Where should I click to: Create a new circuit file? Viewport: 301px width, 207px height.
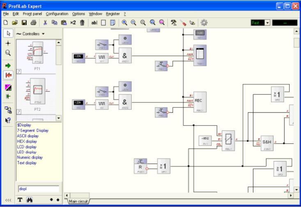click(x=6, y=23)
